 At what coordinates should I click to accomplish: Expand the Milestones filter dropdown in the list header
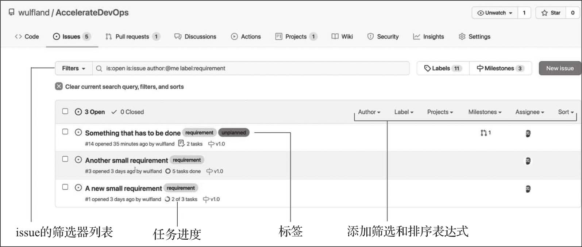(x=485, y=112)
